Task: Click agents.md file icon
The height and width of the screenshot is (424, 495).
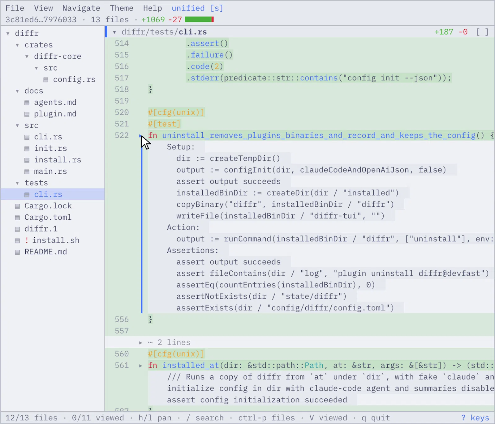Action: (x=27, y=103)
